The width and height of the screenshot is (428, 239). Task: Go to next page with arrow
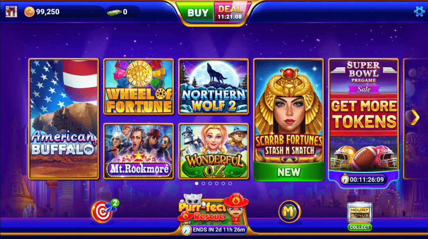tap(415, 118)
